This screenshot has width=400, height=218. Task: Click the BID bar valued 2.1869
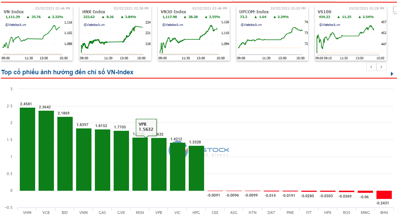65,154
